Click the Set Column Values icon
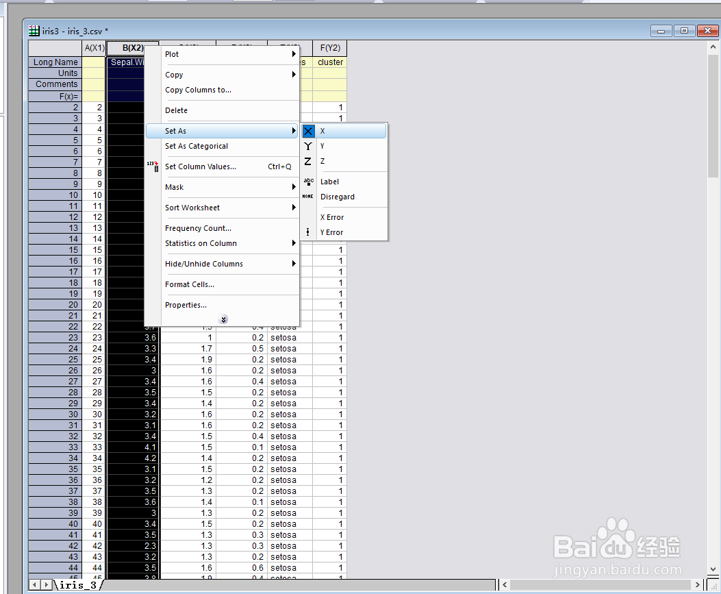 pos(153,166)
